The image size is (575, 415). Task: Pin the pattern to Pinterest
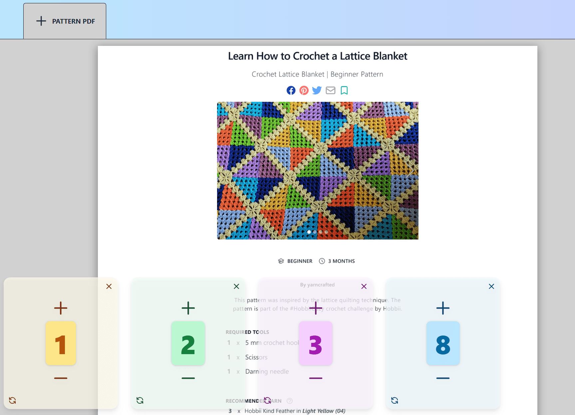pyautogui.click(x=304, y=90)
